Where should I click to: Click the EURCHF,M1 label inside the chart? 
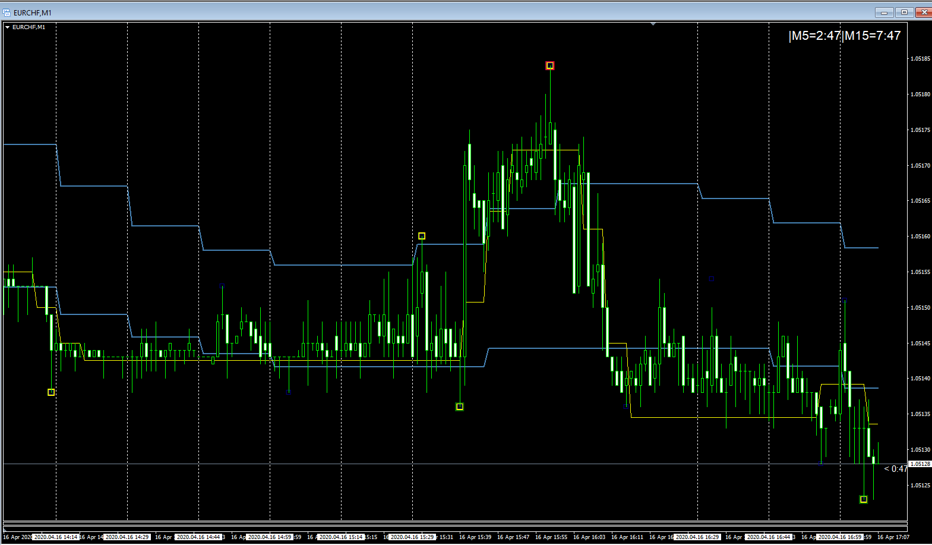[x=29, y=27]
